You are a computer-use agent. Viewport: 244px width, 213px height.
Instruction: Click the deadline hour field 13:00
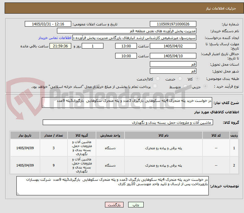[x=126, y=46]
